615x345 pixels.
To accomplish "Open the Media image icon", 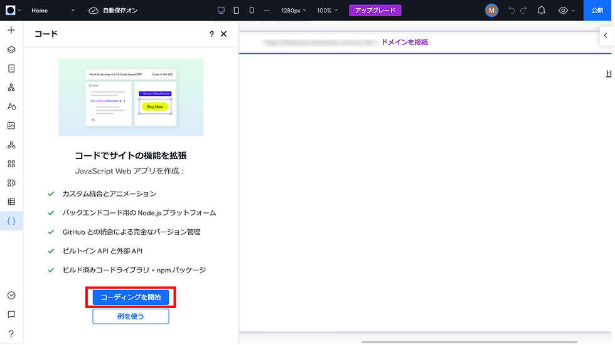I will 11,126.
